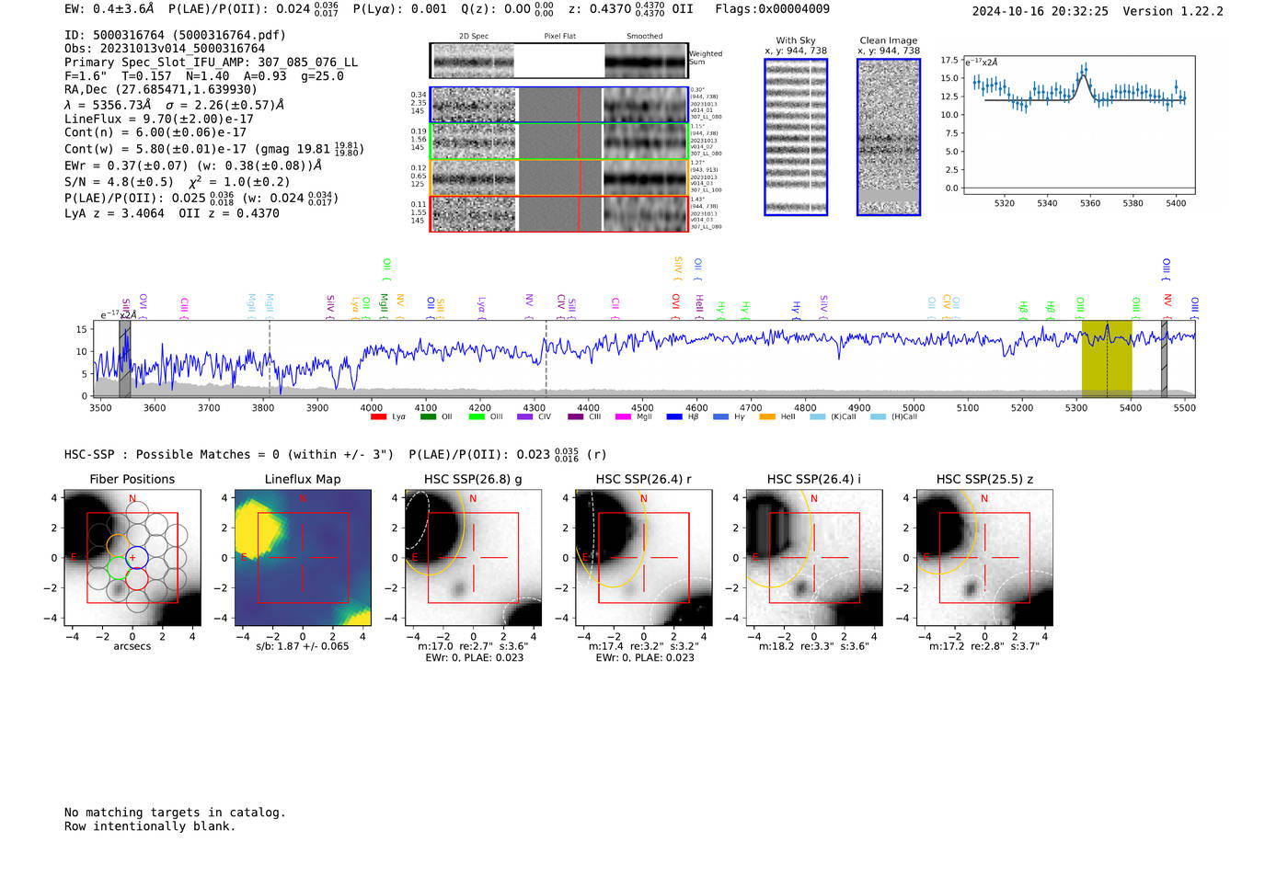This screenshot has width=1288, height=876.
Task: Open the Fiber Positions panel
Action: [132, 558]
